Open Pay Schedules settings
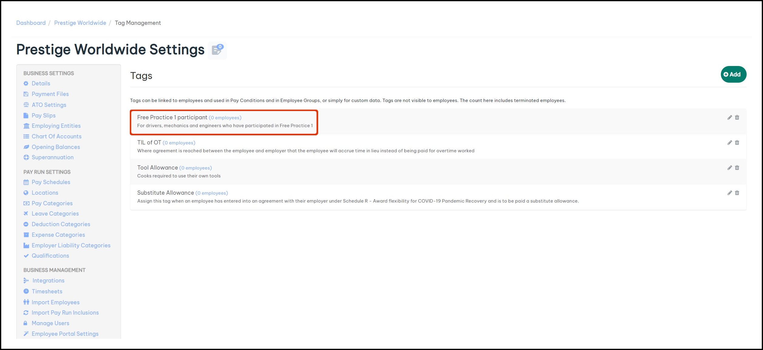This screenshot has height=350, width=763. pyautogui.click(x=51, y=182)
